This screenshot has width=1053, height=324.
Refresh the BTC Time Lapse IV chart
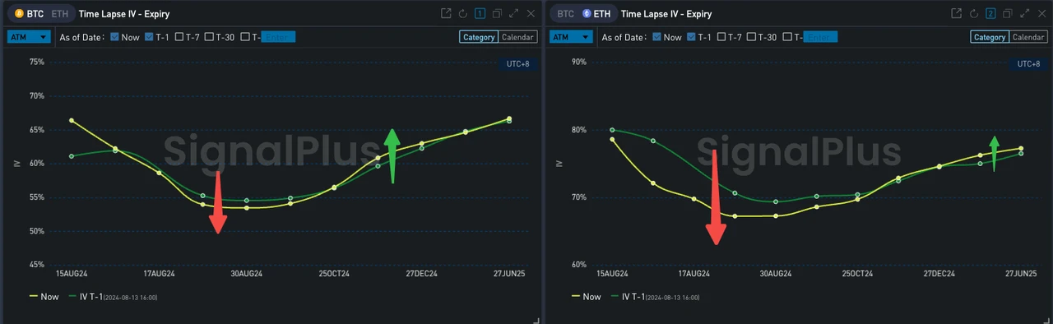[x=463, y=13]
